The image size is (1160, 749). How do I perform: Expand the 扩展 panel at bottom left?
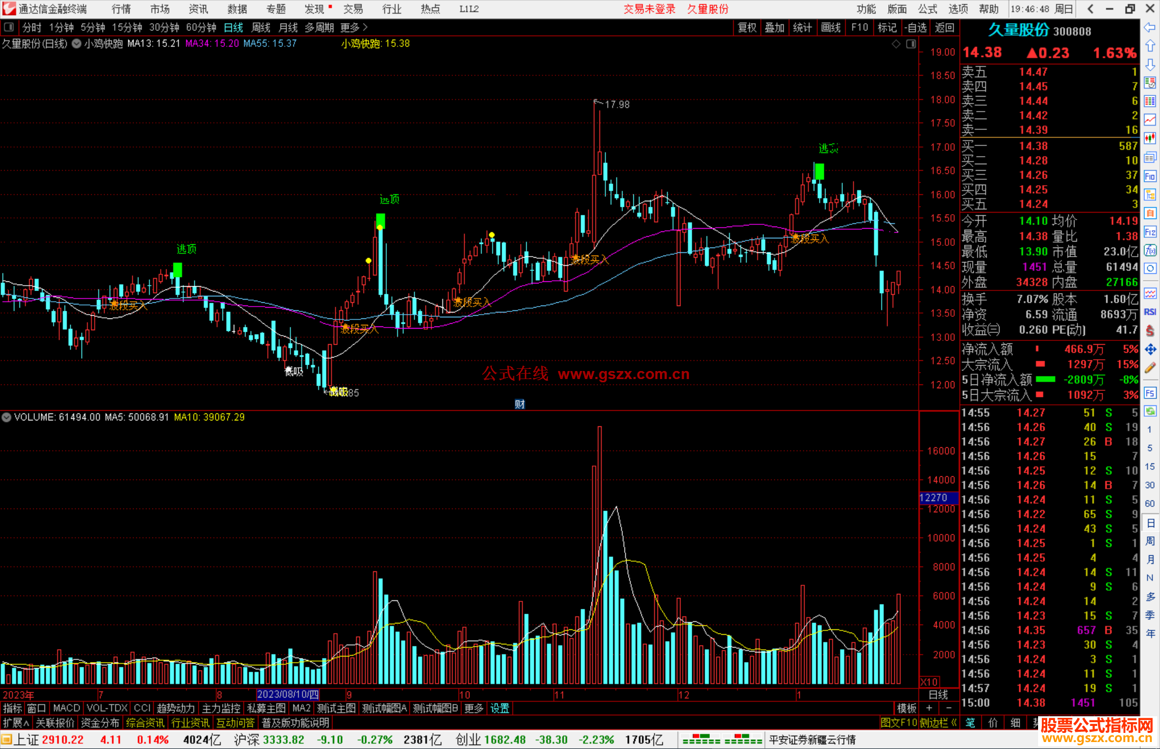tap(16, 723)
